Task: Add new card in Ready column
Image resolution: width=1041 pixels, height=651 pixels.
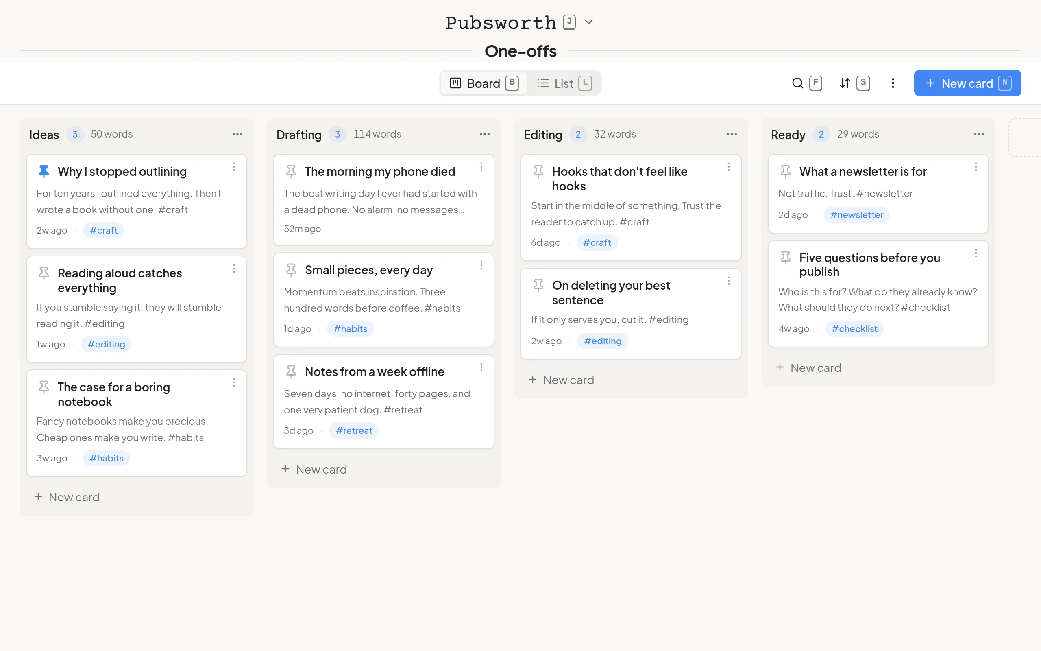Action: [809, 368]
